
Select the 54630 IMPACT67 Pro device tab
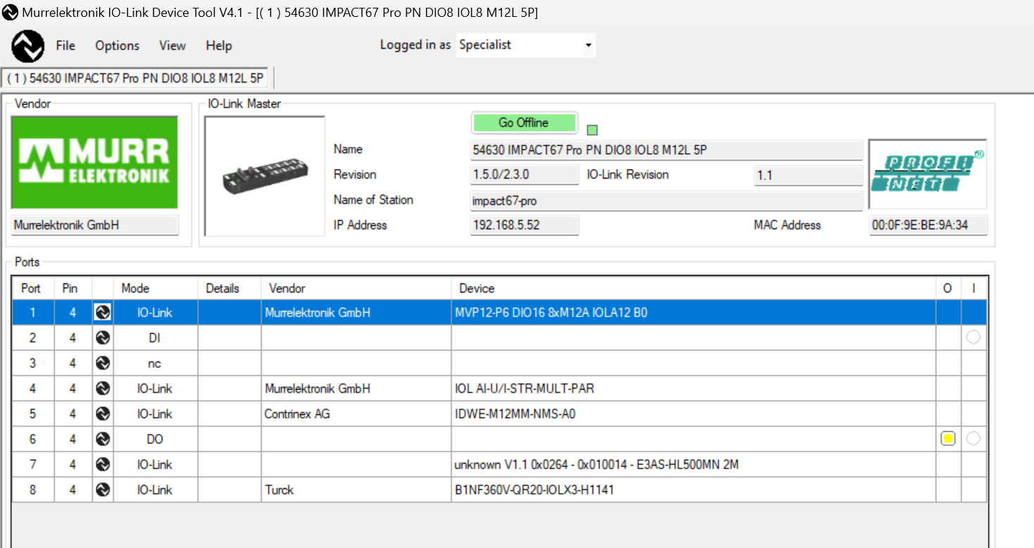[x=135, y=78]
